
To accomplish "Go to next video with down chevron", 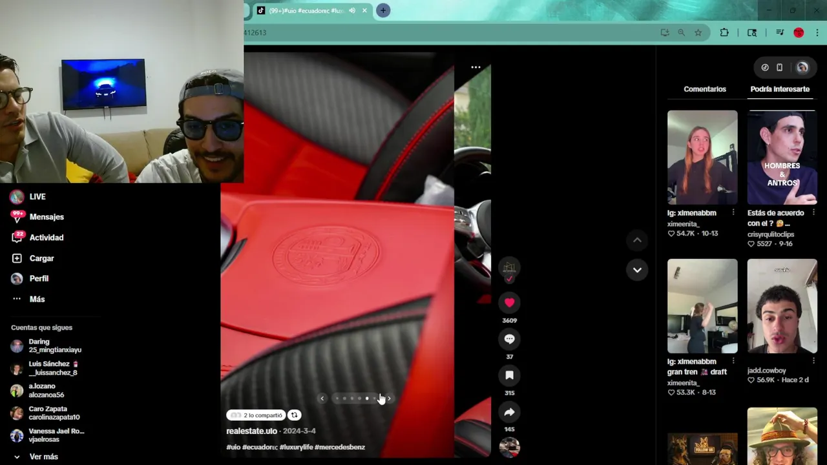I will pos(637,270).
